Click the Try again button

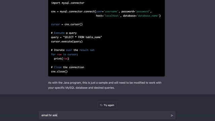[x=107, y=105]
